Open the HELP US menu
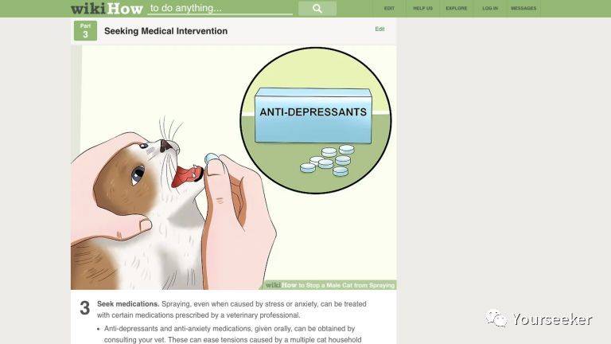 pos(422,8)
